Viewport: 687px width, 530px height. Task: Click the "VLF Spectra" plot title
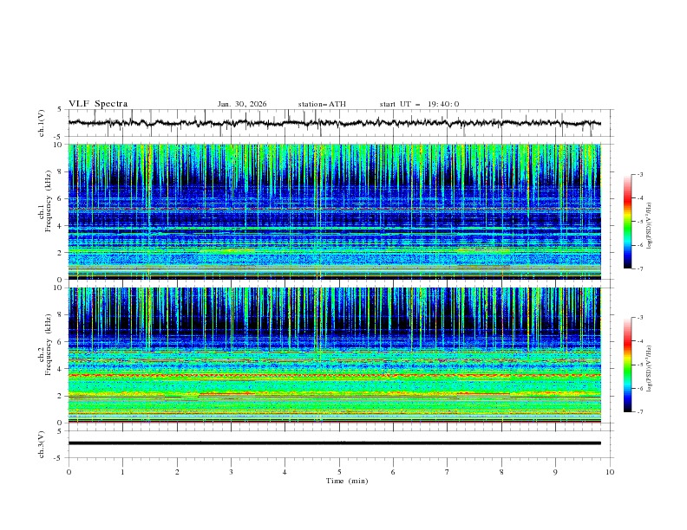tap(98, 104)
